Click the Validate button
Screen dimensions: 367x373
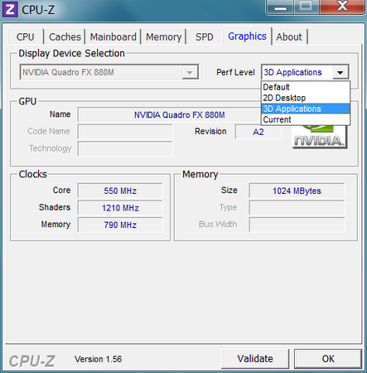(255, 359)
